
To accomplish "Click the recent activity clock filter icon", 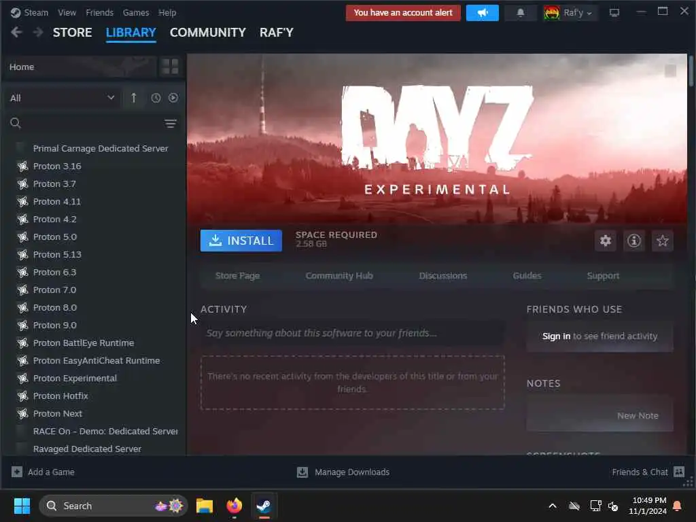I will 156,98.
